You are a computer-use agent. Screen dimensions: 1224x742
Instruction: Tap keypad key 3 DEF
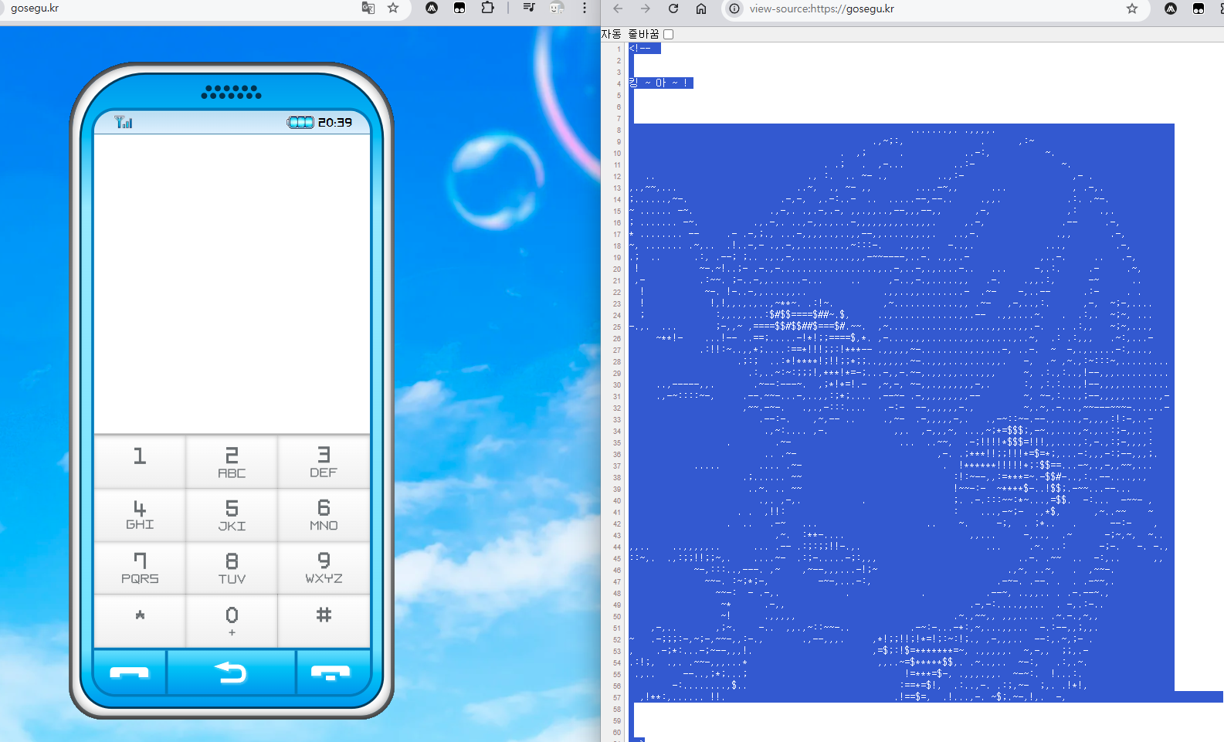[324, 462]
